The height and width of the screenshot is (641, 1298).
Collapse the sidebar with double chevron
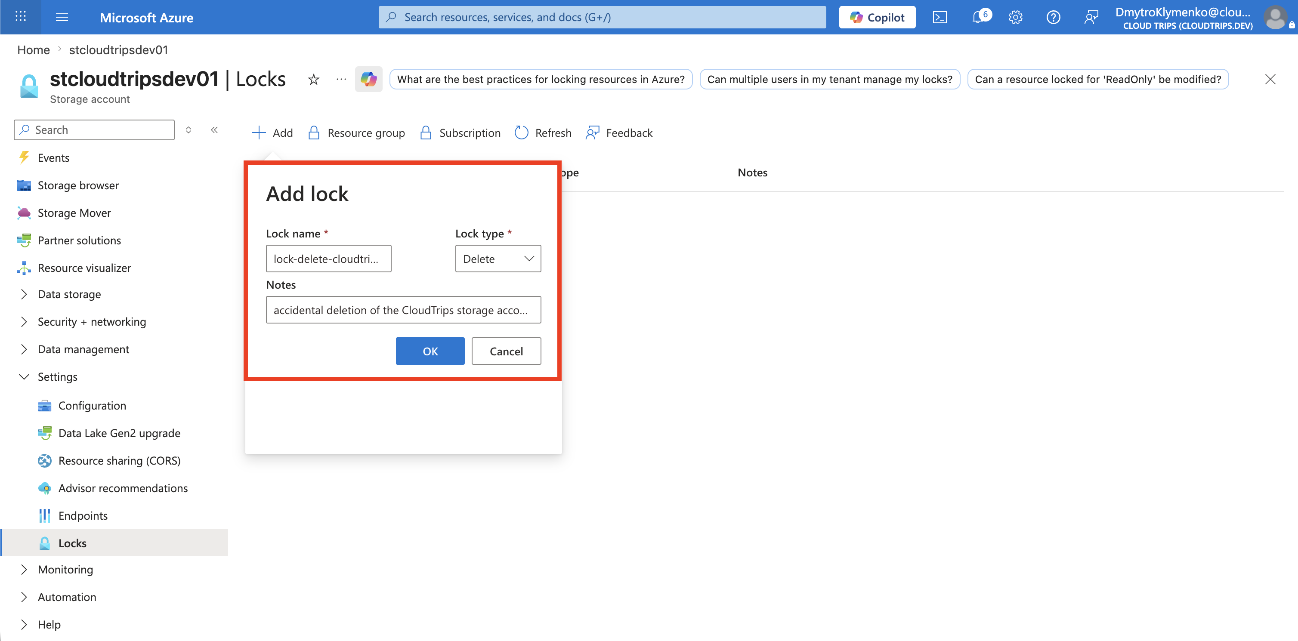214,130
